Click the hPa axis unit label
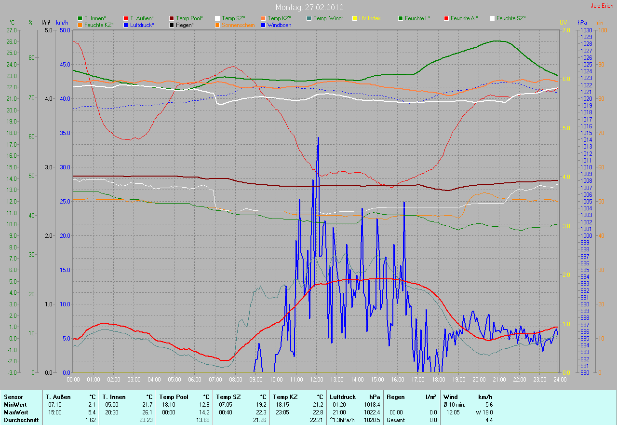This screenshot has width=617, height=425. point(582,23)
